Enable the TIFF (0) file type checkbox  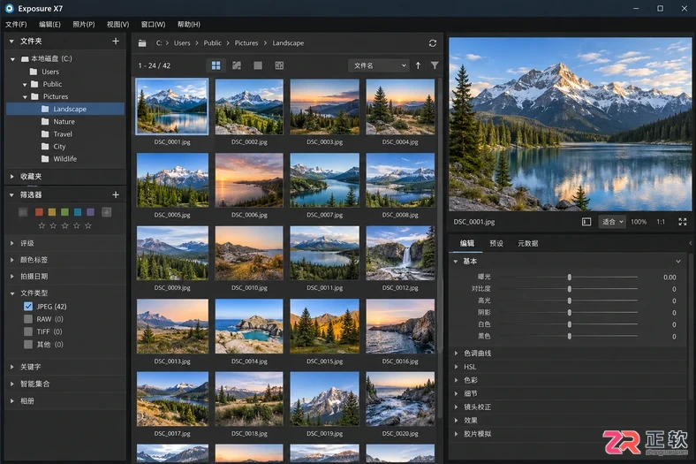pyautogui.click(x=28, y=331)
